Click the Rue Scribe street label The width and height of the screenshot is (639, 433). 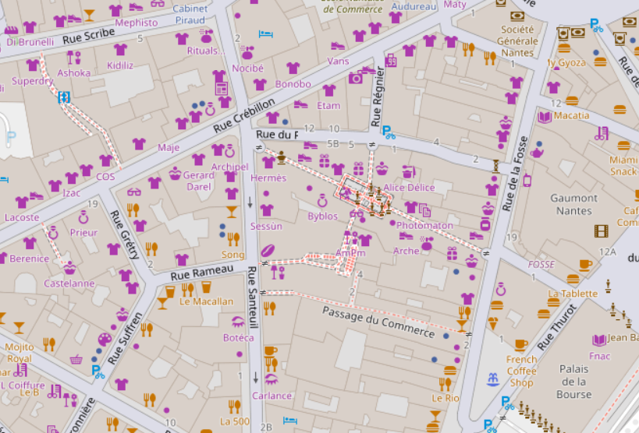(x=88, y=37)
